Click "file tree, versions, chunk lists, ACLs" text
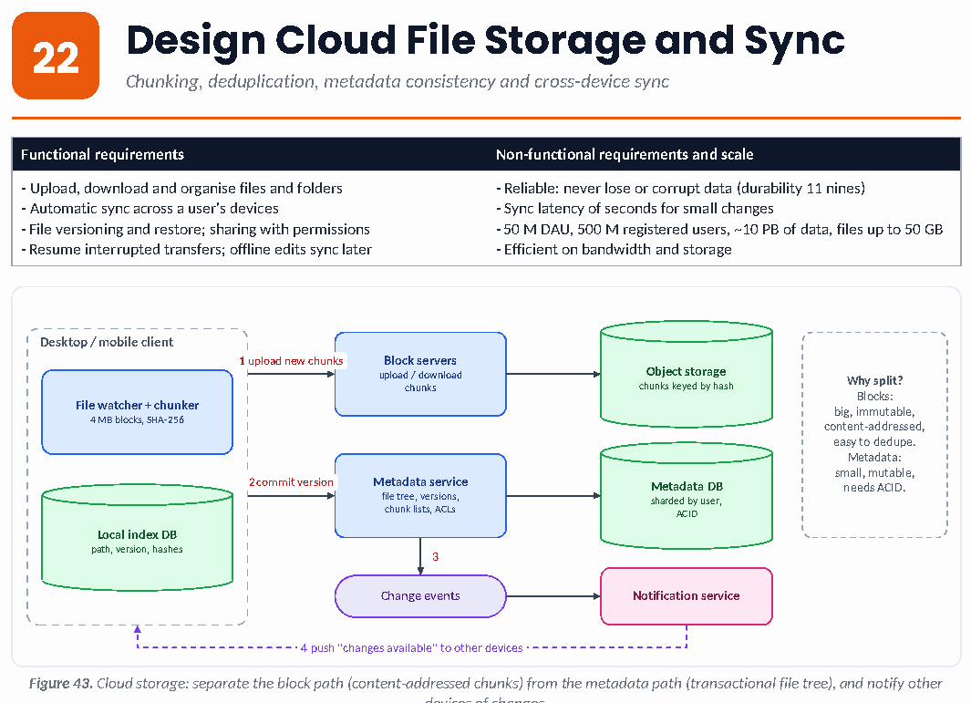The image size is (971, 703). click(420, 503)
